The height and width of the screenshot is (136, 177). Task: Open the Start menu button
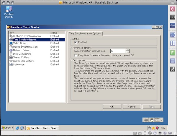click(7, 128)
